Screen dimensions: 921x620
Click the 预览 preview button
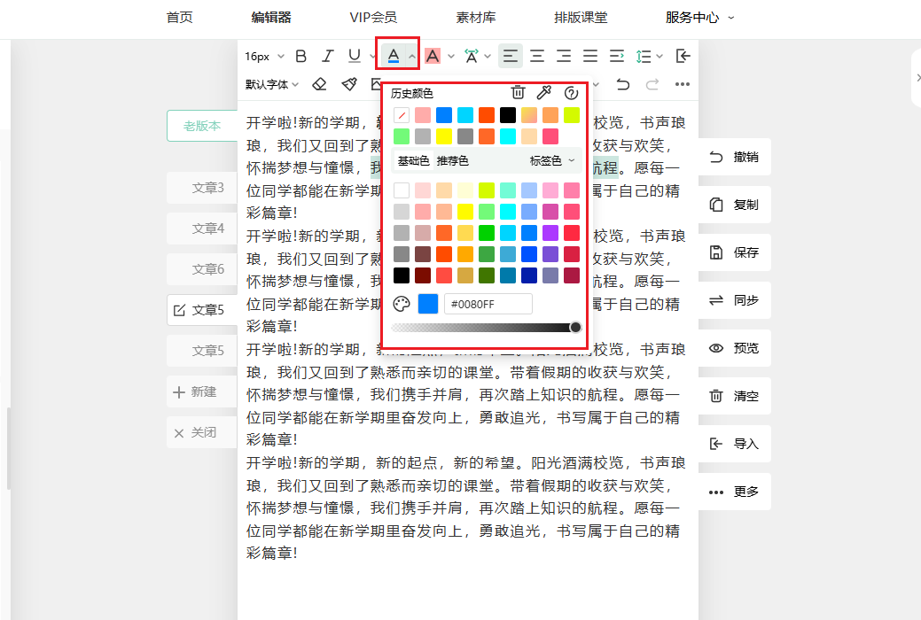tap(734, 348)
